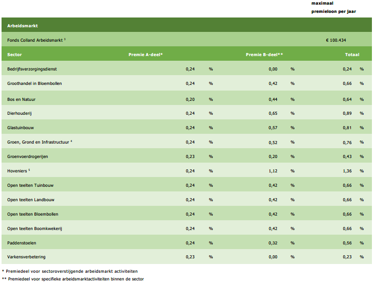375x282 pixels.
Task: Click the Sector column header
Action: coord(15,54)
